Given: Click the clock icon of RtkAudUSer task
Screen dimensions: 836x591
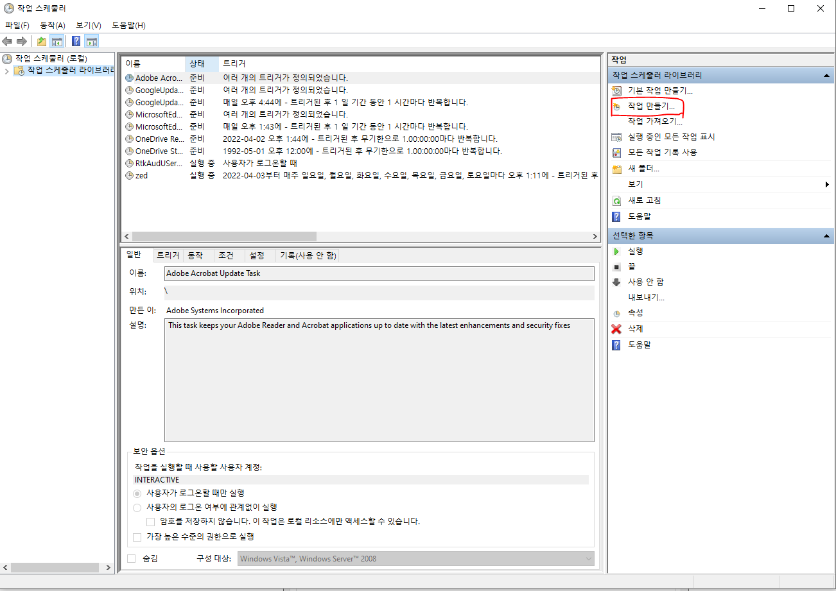Looking at the screenshot, I should click(x=129, y=163).
